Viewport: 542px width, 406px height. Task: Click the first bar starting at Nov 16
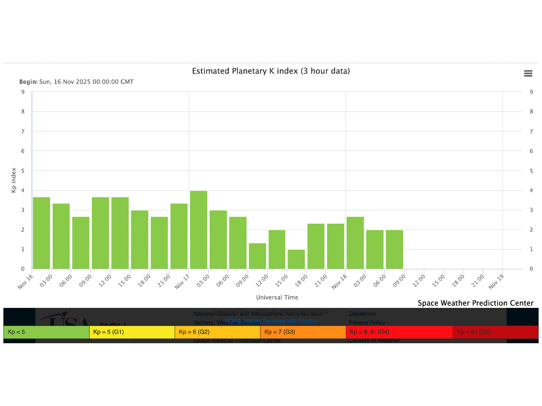coord(41,233)
